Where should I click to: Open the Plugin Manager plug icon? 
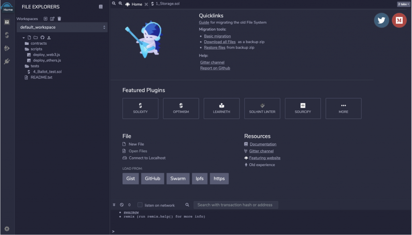7,61
